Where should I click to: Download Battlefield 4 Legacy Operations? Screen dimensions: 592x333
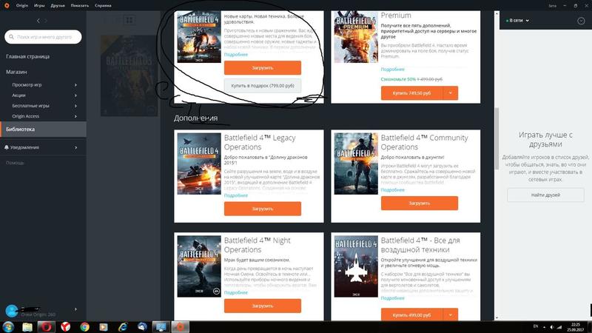263,209
